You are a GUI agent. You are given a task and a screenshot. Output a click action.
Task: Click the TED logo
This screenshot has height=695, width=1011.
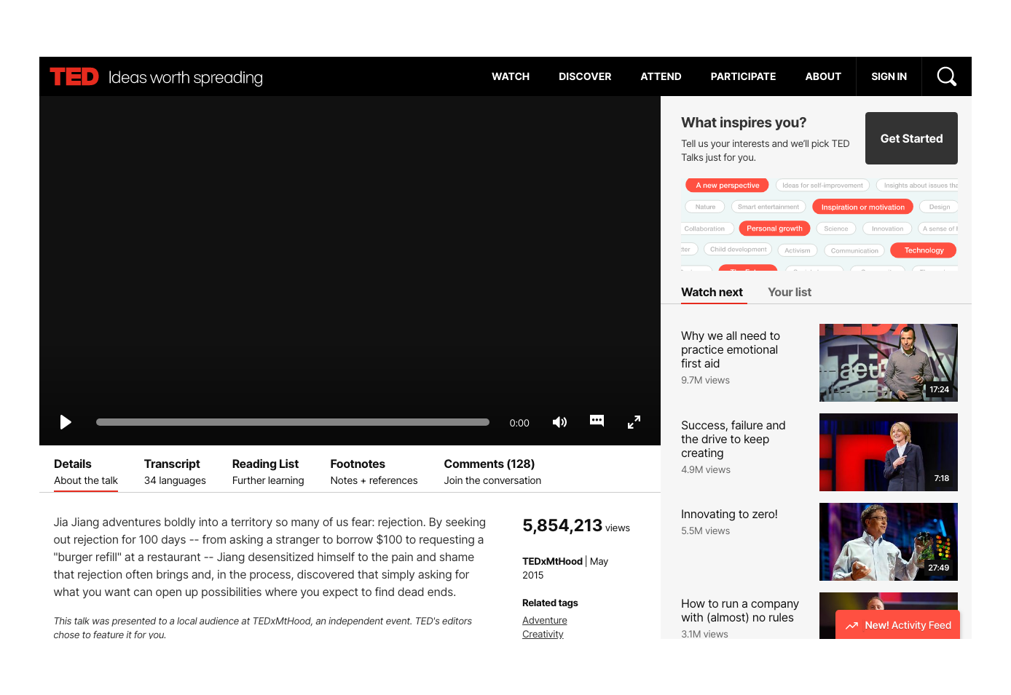pos(74,76)
